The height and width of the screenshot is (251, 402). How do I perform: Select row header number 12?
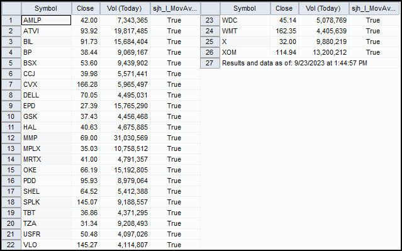point(11,138)
